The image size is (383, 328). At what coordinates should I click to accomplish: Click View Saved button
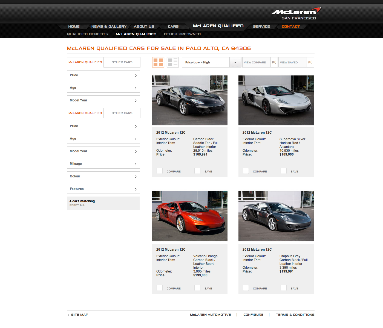click(296, 62)
